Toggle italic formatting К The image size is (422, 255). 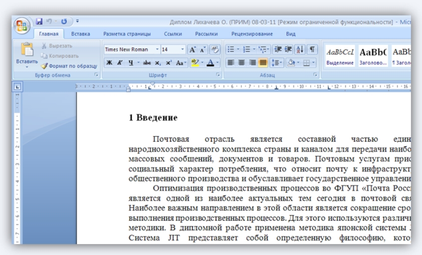[x=120, y=63]
